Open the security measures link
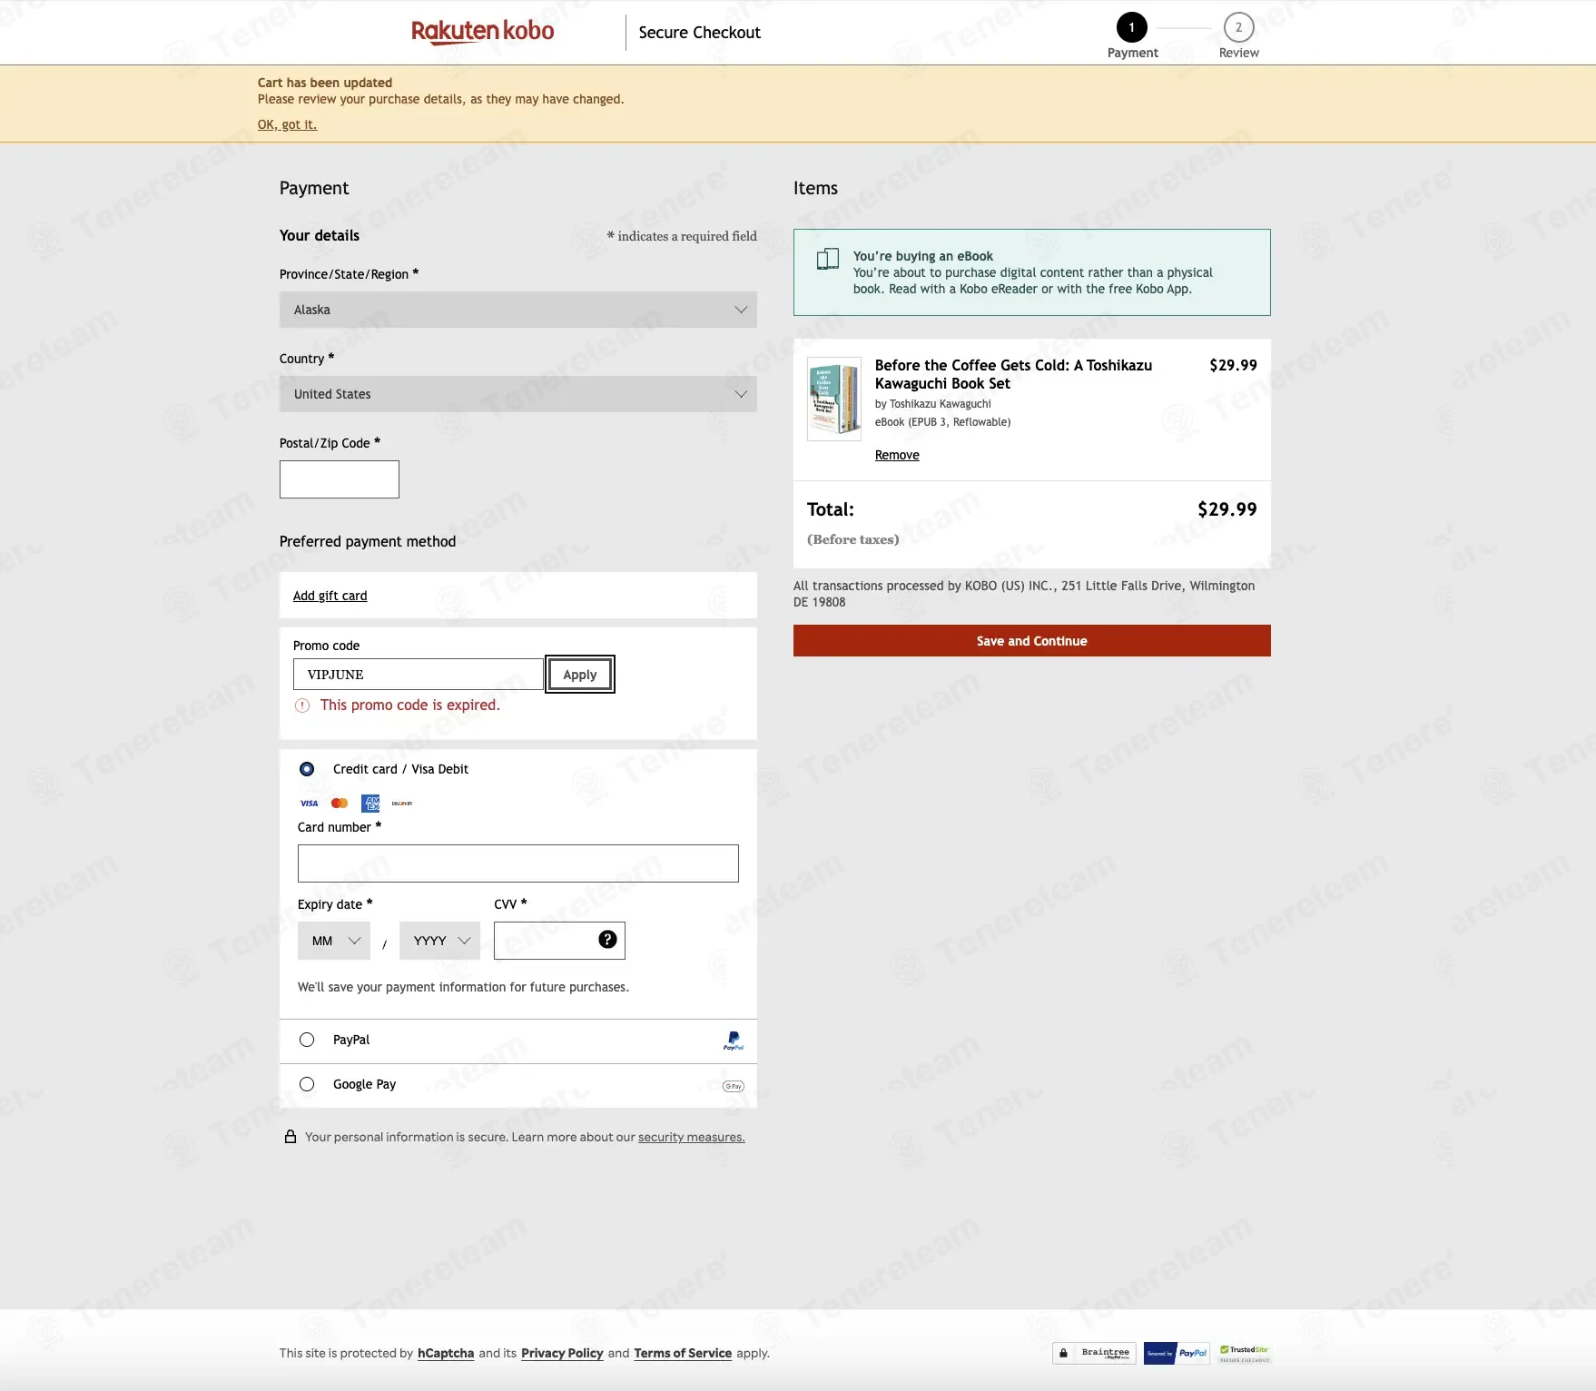This screenshot has width=1596, height=1391. [x=692, y=1137]
